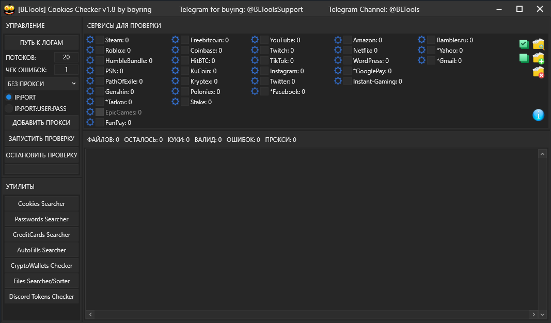The width and height of the screenshot is (551, 323).
Task: Click the gear icon beside *Gmail
Action: (422, 60)
